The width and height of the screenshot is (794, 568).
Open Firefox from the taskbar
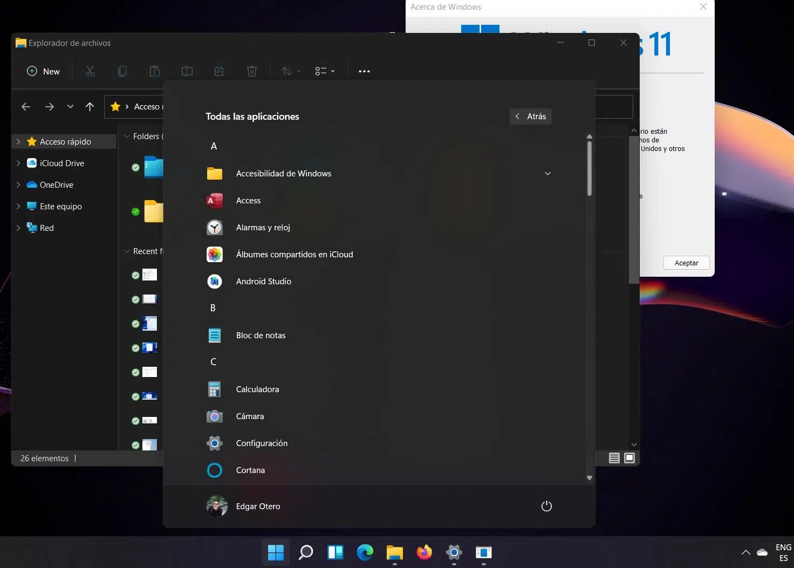coord(425,552)
